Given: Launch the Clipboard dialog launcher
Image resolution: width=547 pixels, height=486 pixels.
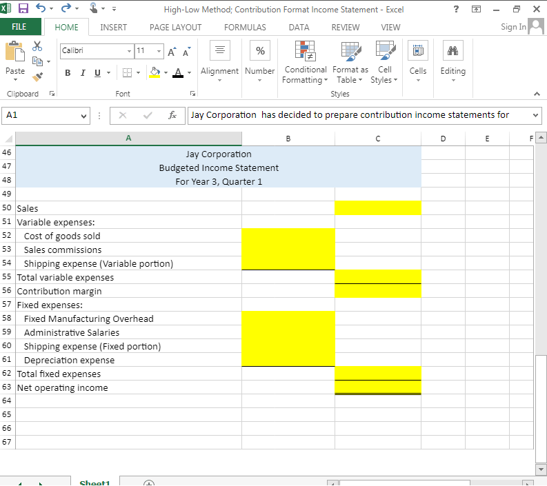Looking at the screenshot, I should click(x=52, y=94).
